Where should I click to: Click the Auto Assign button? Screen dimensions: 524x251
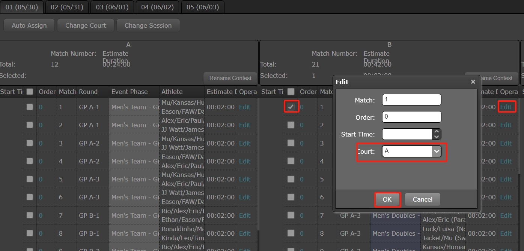click(29, 25)
